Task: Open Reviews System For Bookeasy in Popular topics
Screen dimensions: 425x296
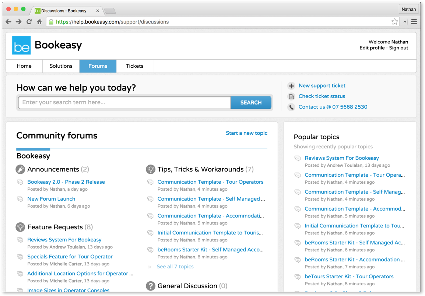Action: (x=341, y=158)
